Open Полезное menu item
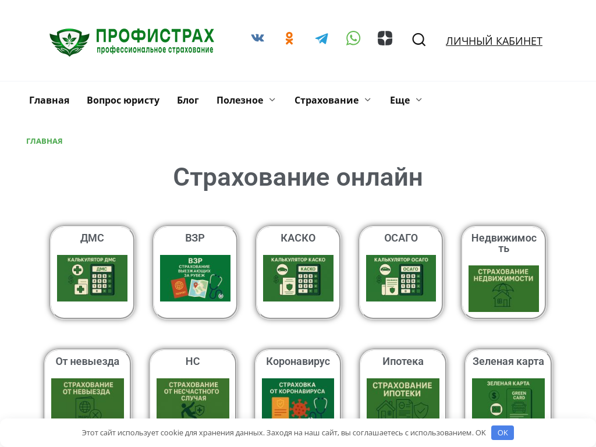 coord(240,100)
